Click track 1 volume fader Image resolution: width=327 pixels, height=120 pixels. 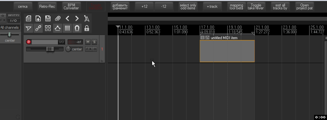[x=50, y=49]
